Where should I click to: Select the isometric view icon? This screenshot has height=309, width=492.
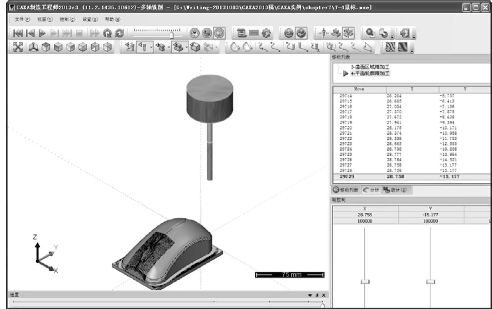point(33,47)
